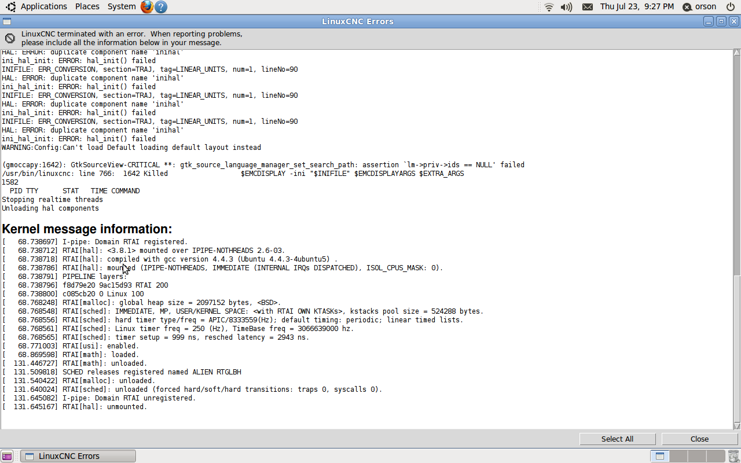The image size is (741, 463).
Task: Click the 'compiled with gcc version 4.4.3' line
Action: coord(170,259)
